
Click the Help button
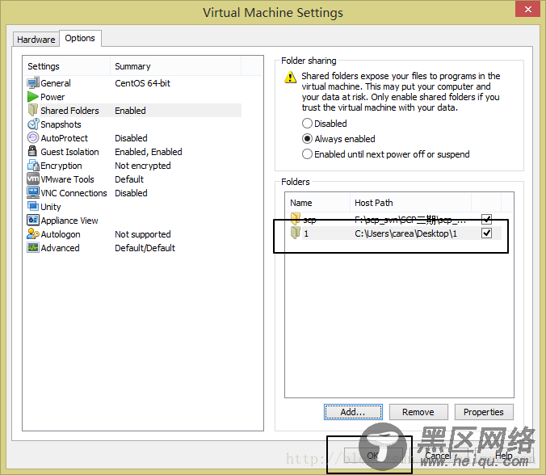(503, 456)
